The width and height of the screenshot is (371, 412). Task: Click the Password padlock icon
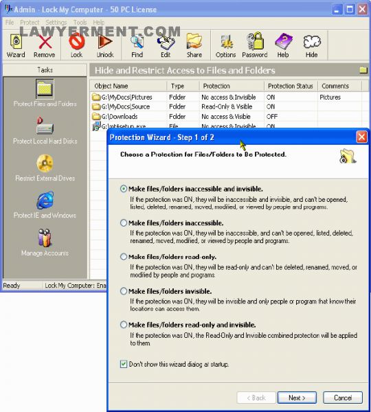[254, 46]
